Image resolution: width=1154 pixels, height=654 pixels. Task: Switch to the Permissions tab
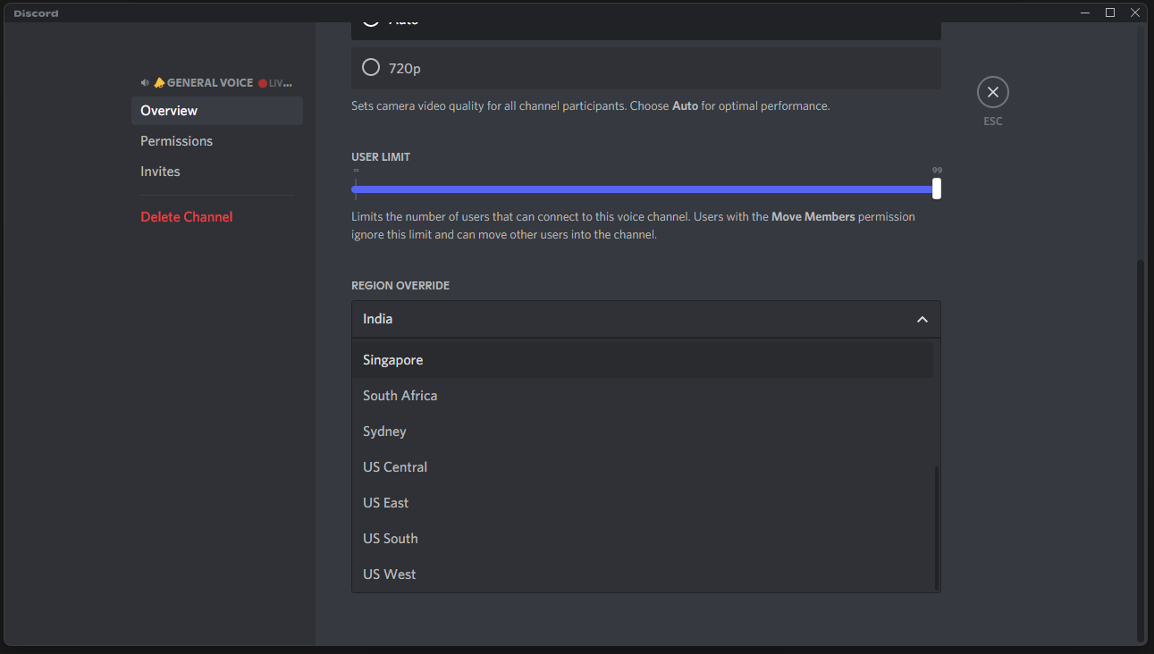(x=176, y=140)
